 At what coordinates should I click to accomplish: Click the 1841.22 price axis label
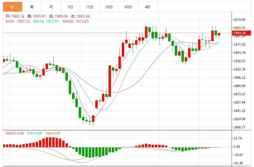239,111
